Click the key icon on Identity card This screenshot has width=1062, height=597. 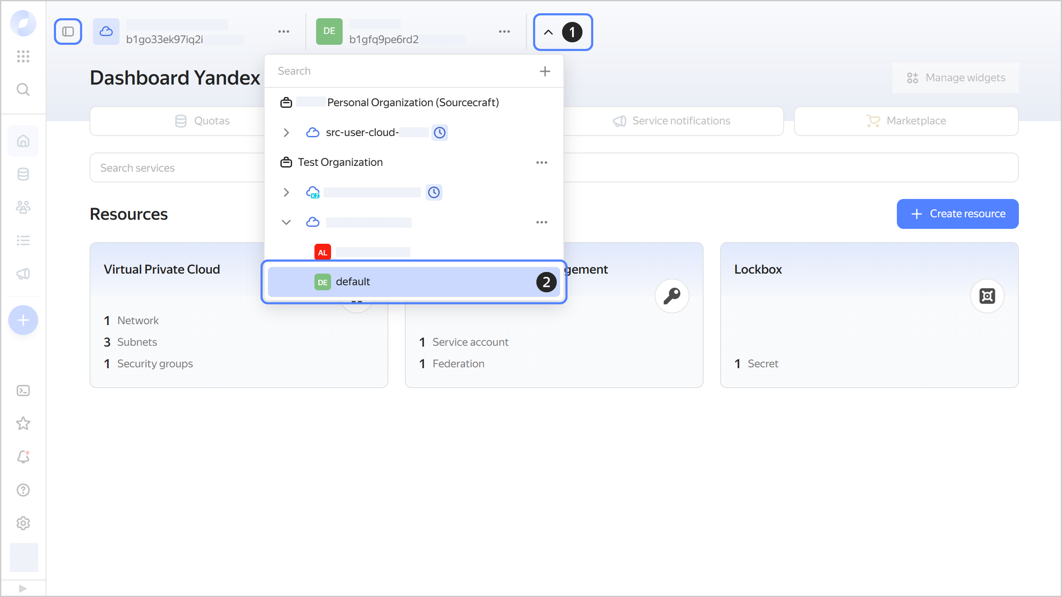(x=672, y=296)
